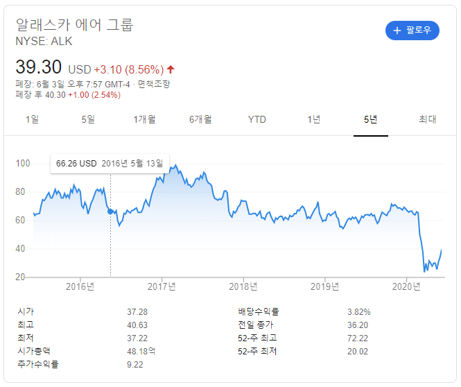
Task: Click the 100 y-axis label
Action: coord(23,163)
